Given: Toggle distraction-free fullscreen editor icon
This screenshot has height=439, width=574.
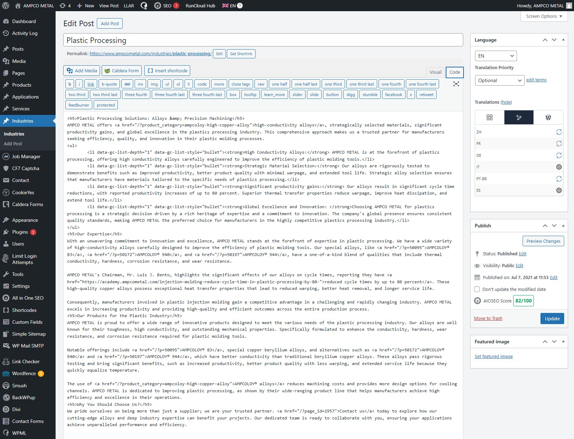Looking at the screenshot, I should click(456, 84).
